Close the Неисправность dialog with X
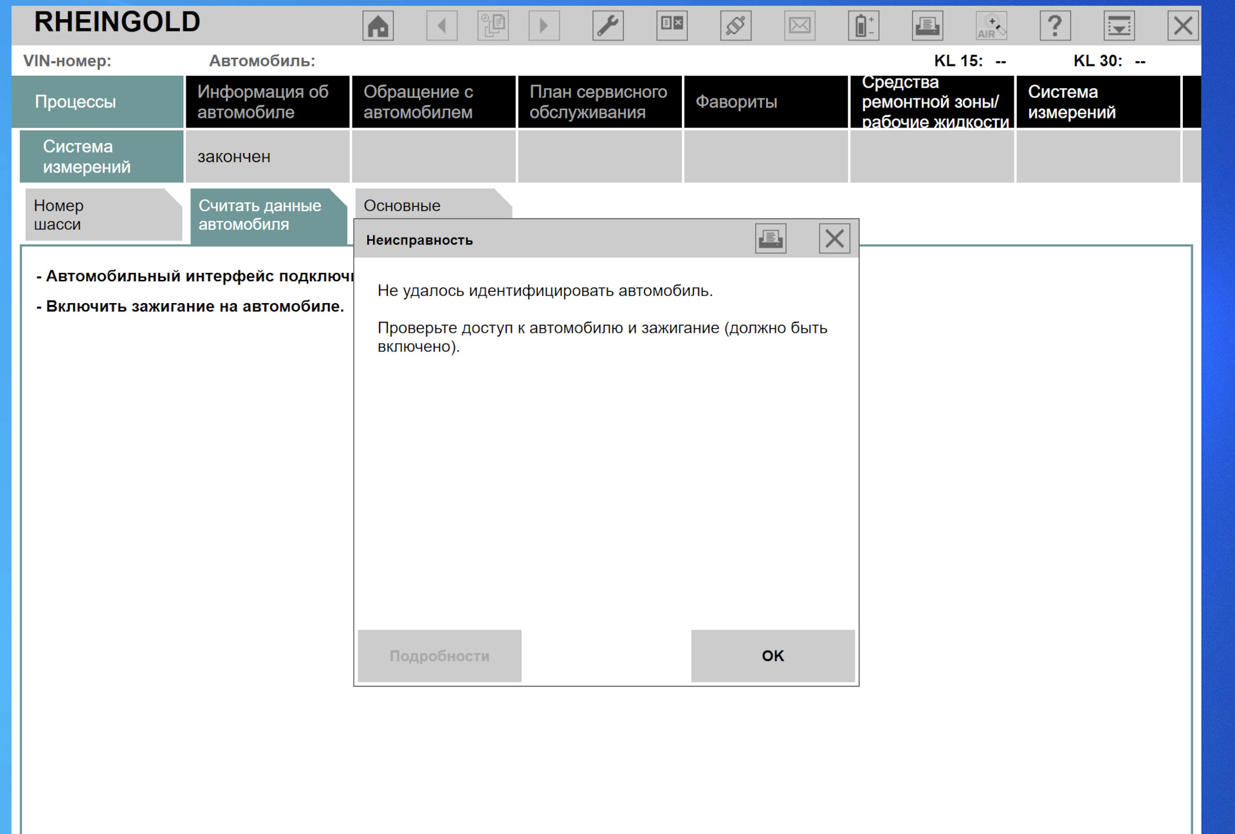 pos(834,239)
